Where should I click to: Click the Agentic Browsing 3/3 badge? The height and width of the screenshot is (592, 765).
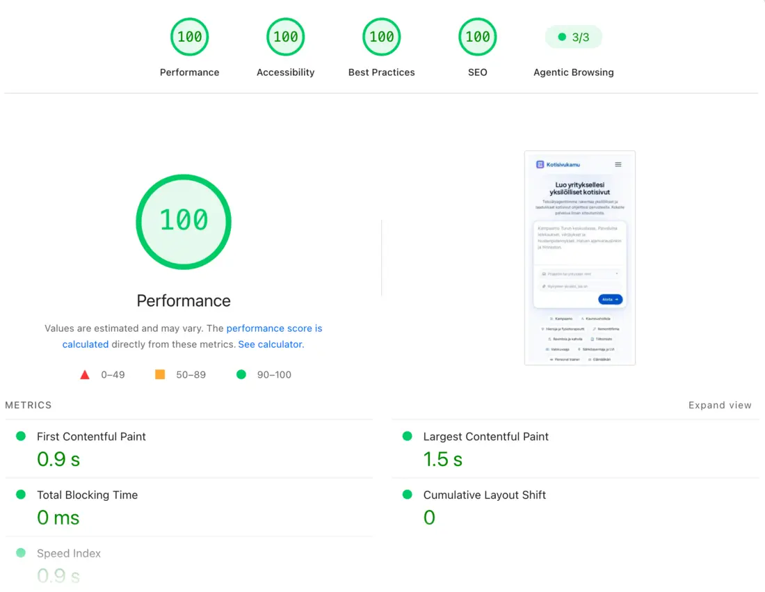[x=573, y=37]
